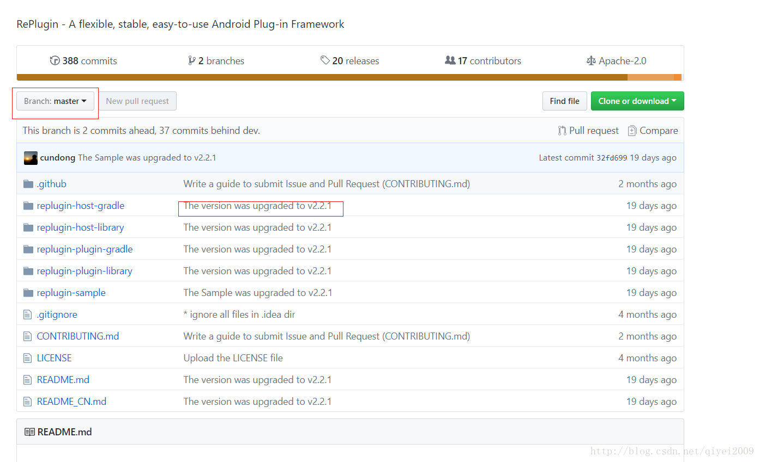
Task: Open commit hash 32fd699
Action: [x=612, y=158]
